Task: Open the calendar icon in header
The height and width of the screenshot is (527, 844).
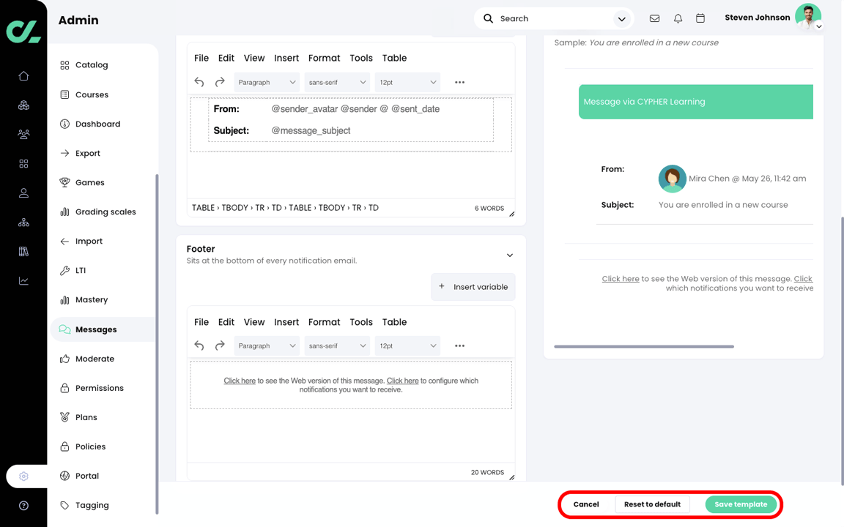Action: tap(700, 18)
